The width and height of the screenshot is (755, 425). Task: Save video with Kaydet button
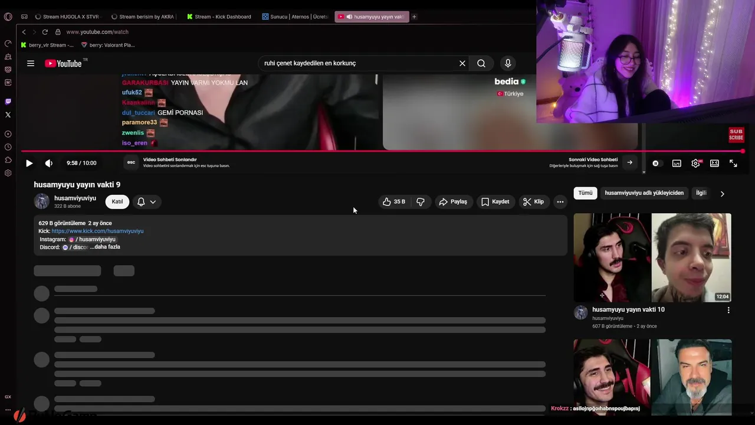pos(495,202)
